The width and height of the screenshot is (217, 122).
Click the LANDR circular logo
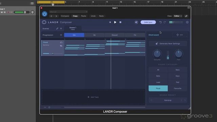tap(44, 22)
